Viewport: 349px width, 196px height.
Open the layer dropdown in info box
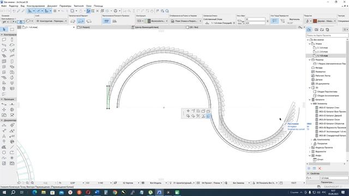(x=51, y=21)
